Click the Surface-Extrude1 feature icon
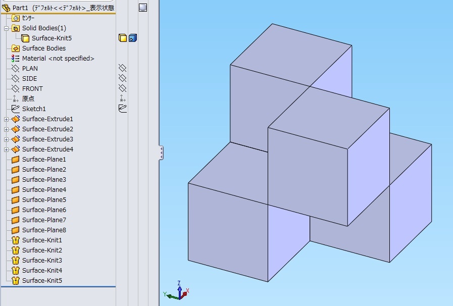This screenshot has height=306, width=453. point(16,119)
